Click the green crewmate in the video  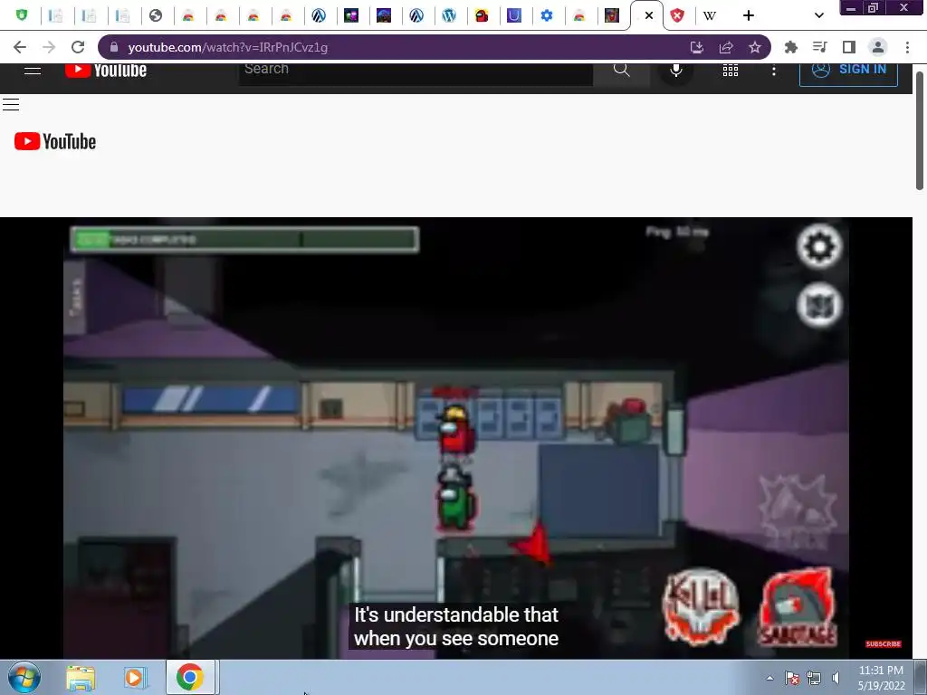[x=455, y=500]
